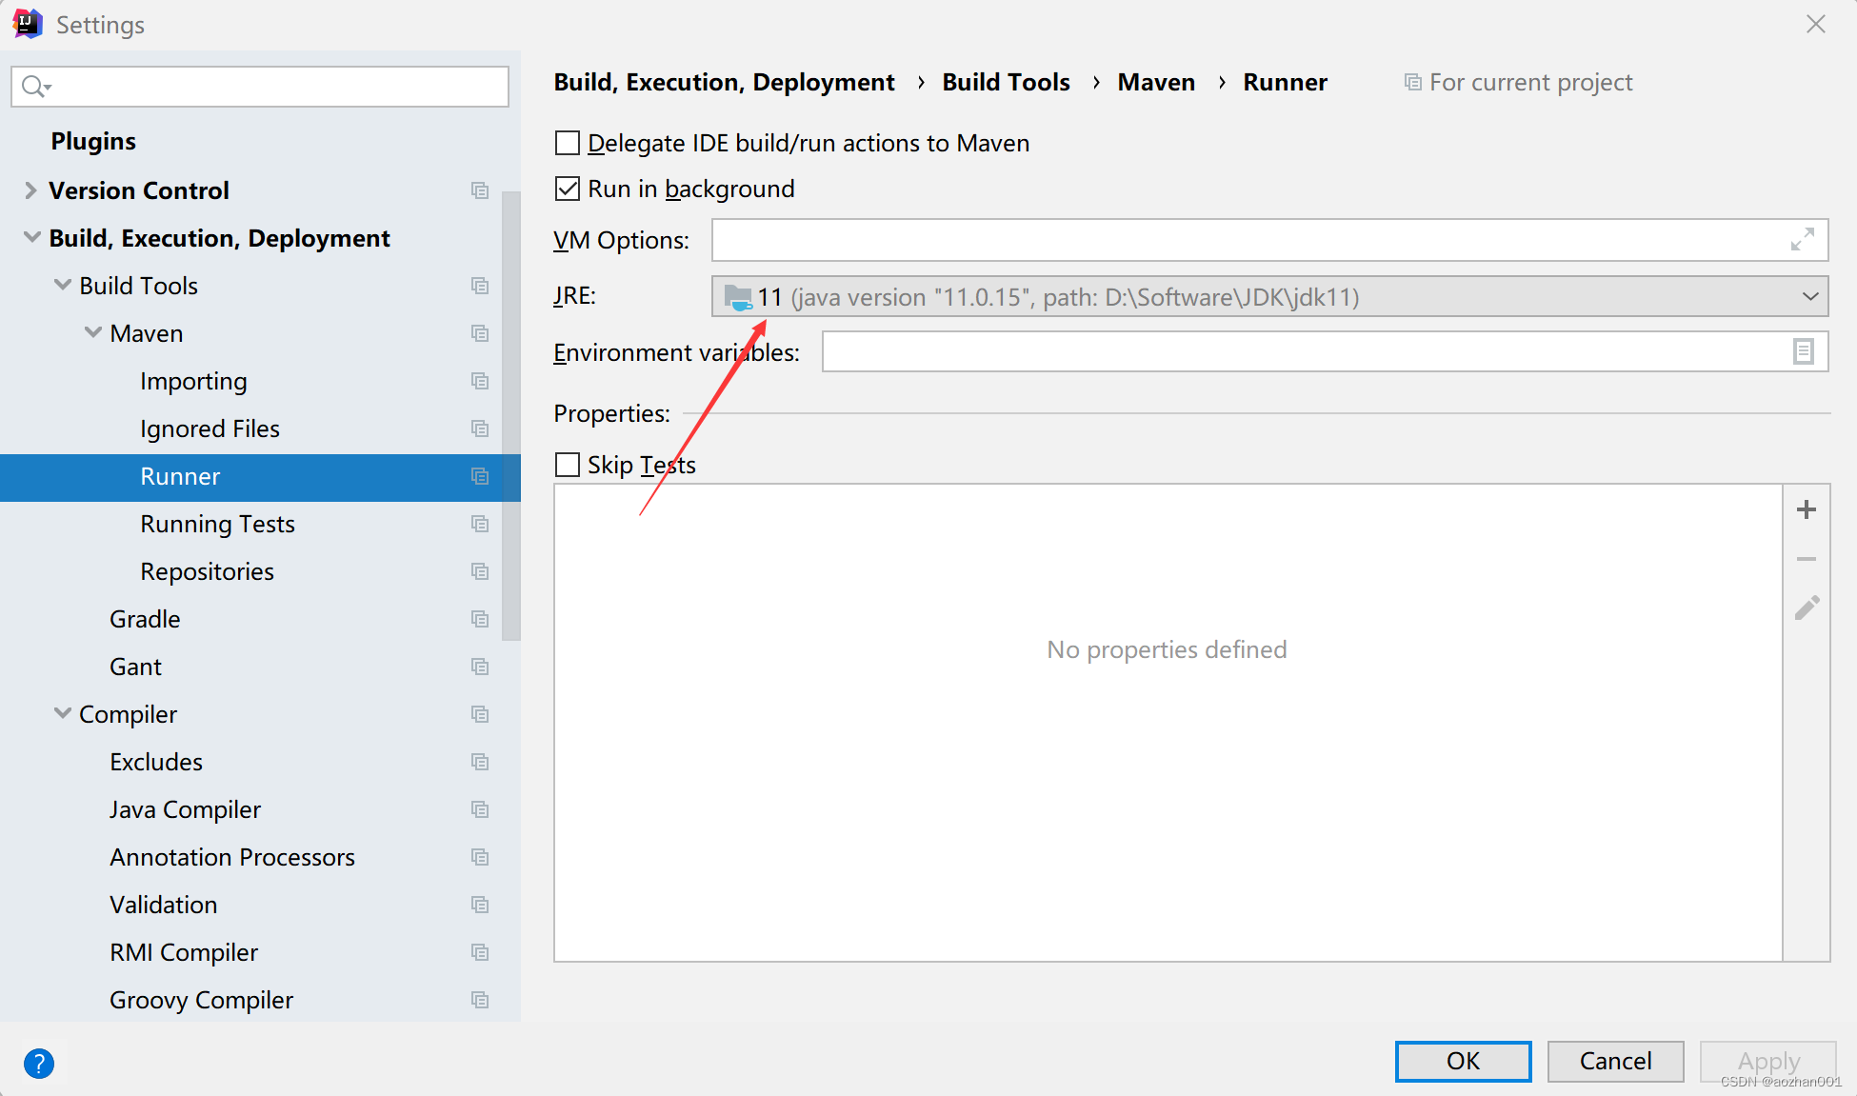
Task: Click the search magnifier icon in settings
Action: [x=36, y=87]
